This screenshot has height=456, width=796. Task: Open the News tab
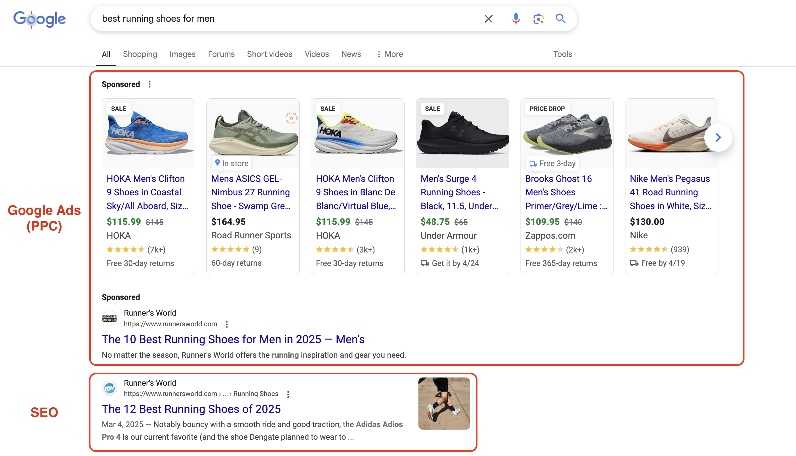click(x=351, y=54)
